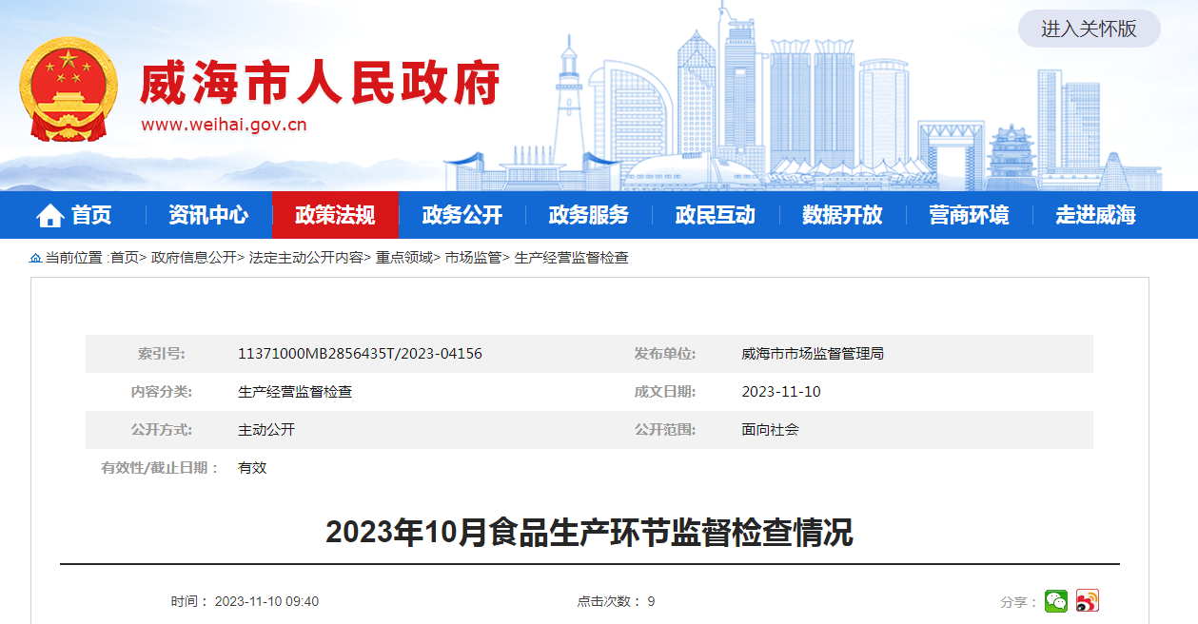Open 市场监管 breadcrumb link
Screen dimensions: 1198x624
473,258
